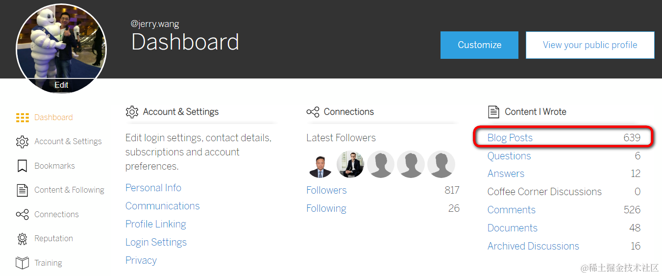View the Followers list
This screenshot has height=276, width=662.
click(326, 190)
